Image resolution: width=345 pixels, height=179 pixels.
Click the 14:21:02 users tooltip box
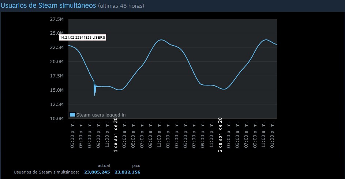click(x=83, y=38)
